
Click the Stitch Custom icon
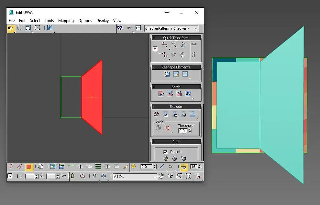click(188, 94)
